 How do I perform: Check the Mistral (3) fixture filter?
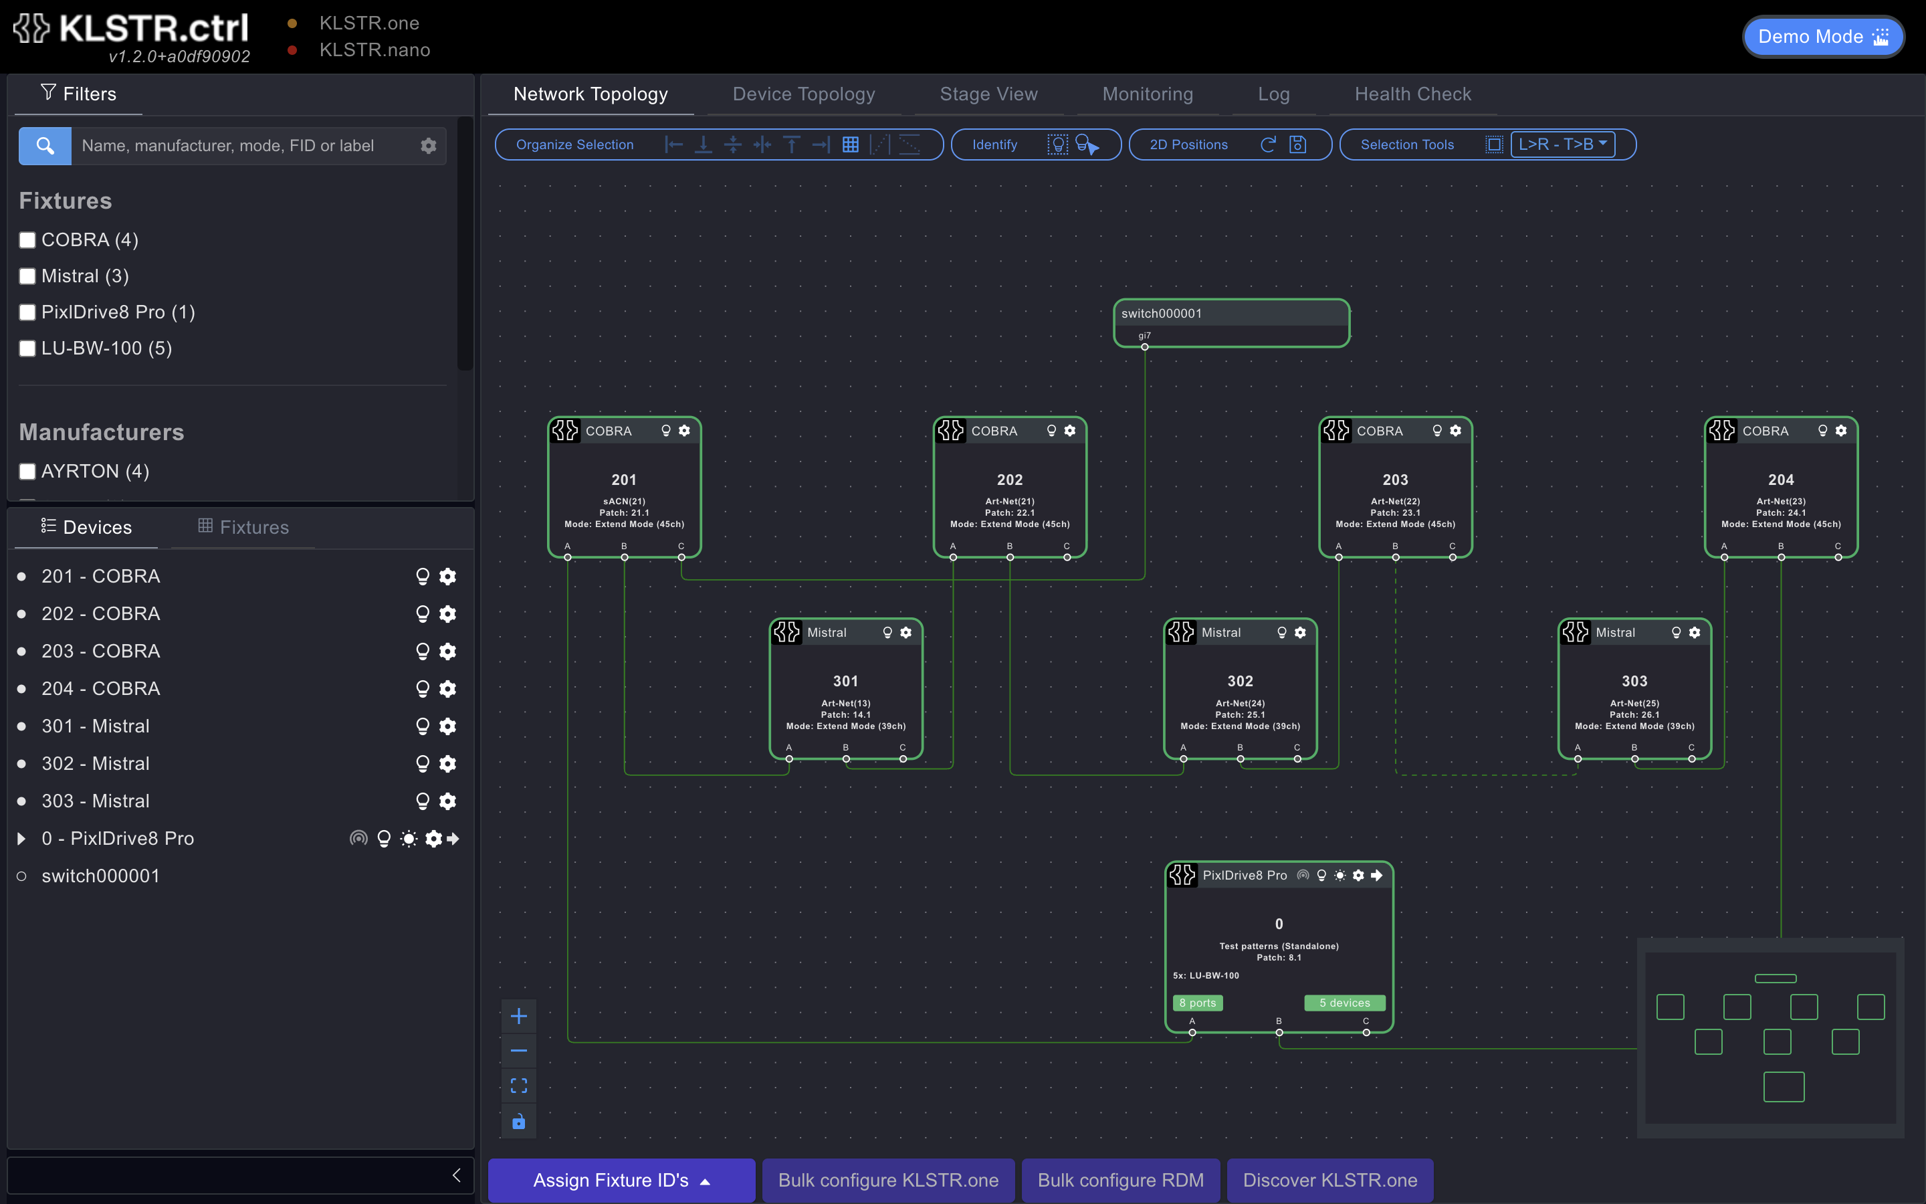tap(28, 276)
